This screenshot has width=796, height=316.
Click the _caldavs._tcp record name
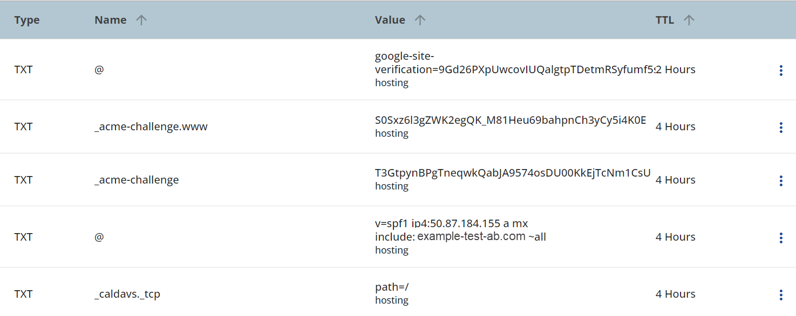click(x=127, y=294)
